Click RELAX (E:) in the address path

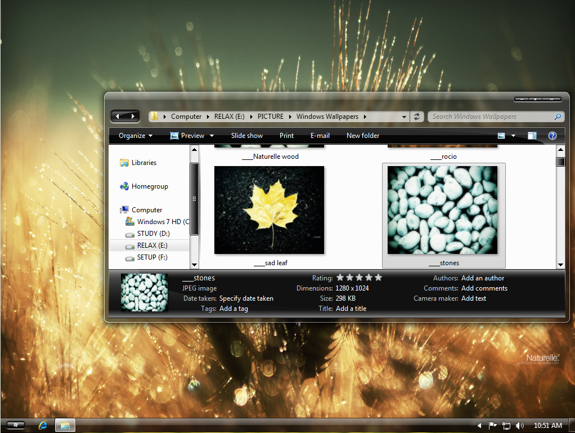pos(229,117)
